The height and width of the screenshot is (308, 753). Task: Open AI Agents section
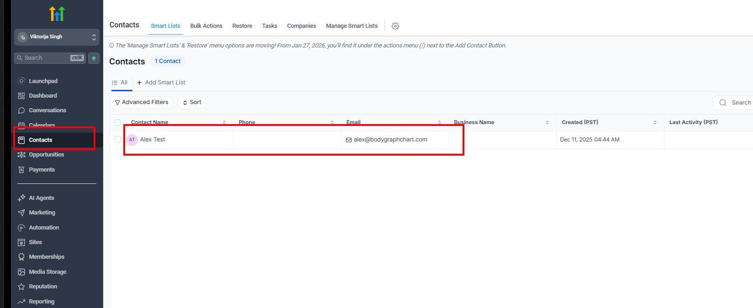pyautogui.click(x=41, y=198)
